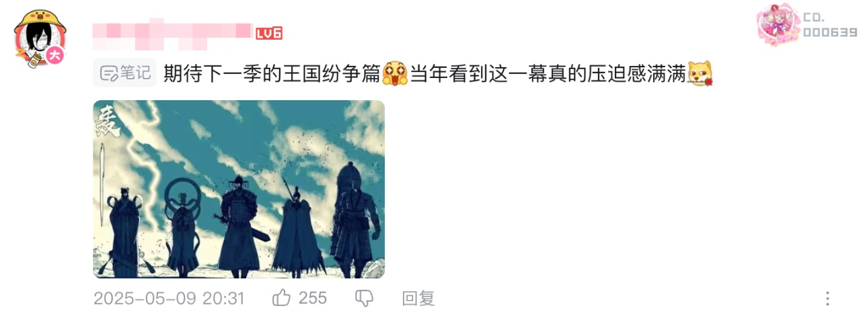Viewport: 861px width, 320px height.
Task: Click the white watermark character in image
Action: click(x=108, y=121)
